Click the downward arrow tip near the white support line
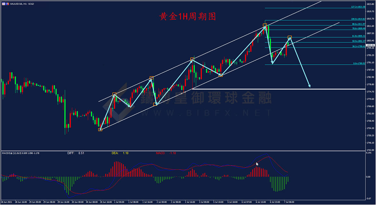 click(x=310, y=86)
